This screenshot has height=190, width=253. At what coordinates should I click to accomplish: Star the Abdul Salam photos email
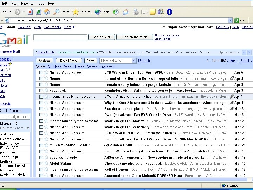tap(46, 163)
